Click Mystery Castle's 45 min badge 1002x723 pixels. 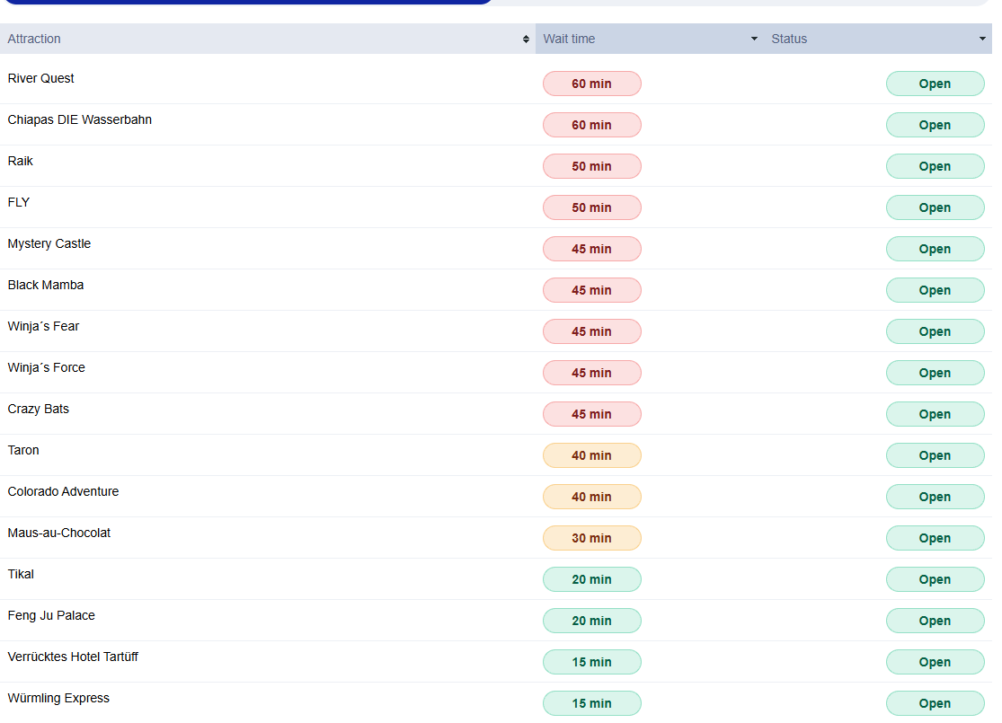(x=591, y=249)
